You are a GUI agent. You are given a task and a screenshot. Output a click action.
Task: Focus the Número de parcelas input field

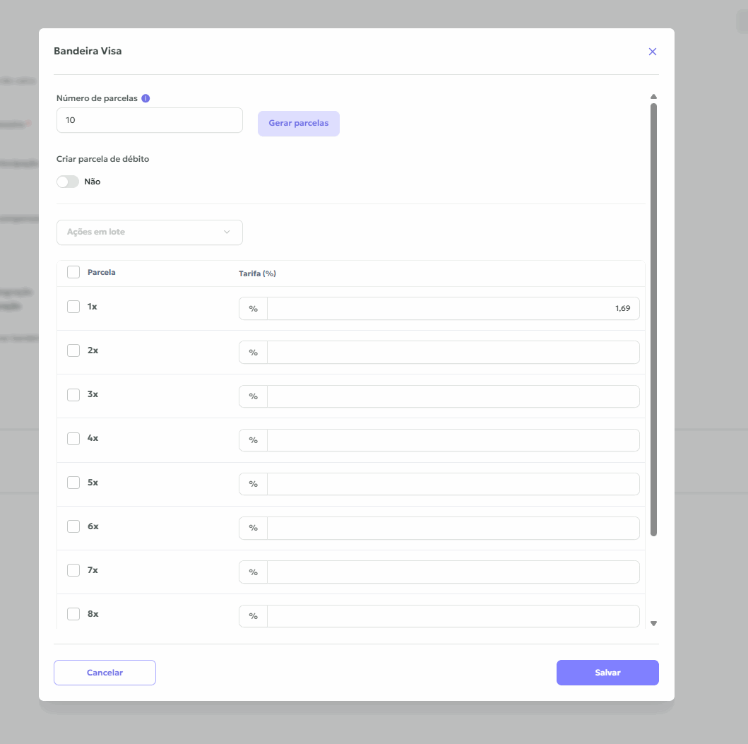coord(149,120)
